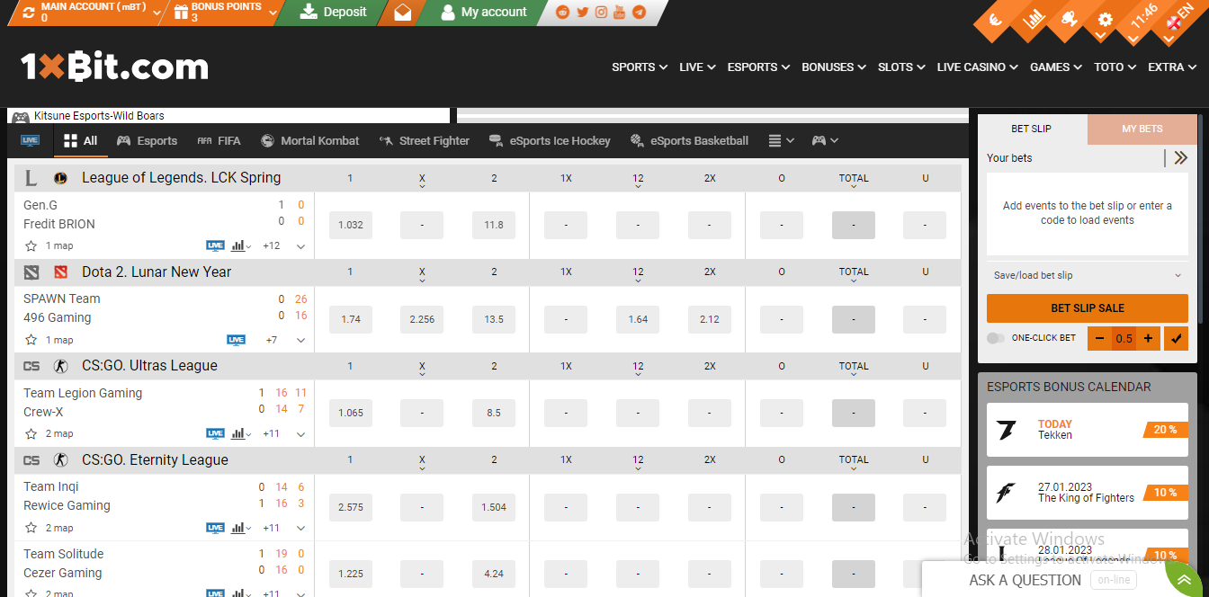Increase one-click bet amount with plus
Viewport: 1209px width, 597px height.
(x=1148, y=338)
